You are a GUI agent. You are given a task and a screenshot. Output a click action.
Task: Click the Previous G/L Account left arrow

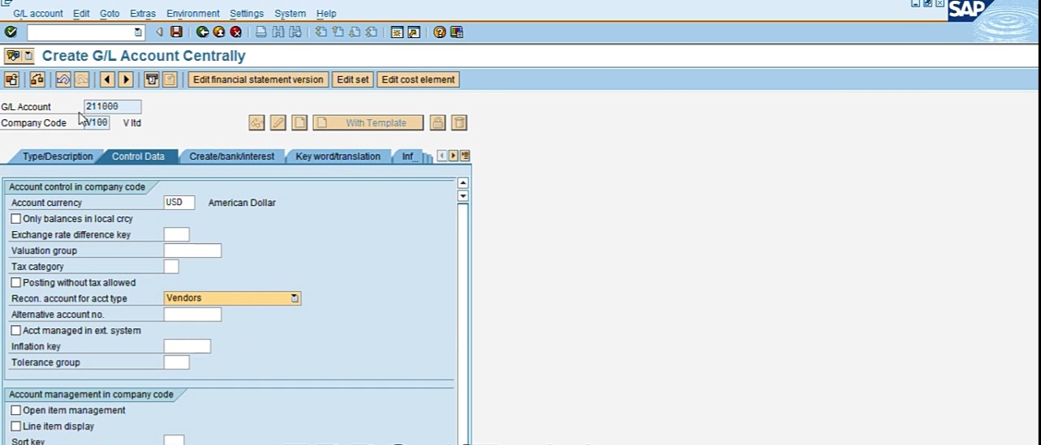click(106, 79)
